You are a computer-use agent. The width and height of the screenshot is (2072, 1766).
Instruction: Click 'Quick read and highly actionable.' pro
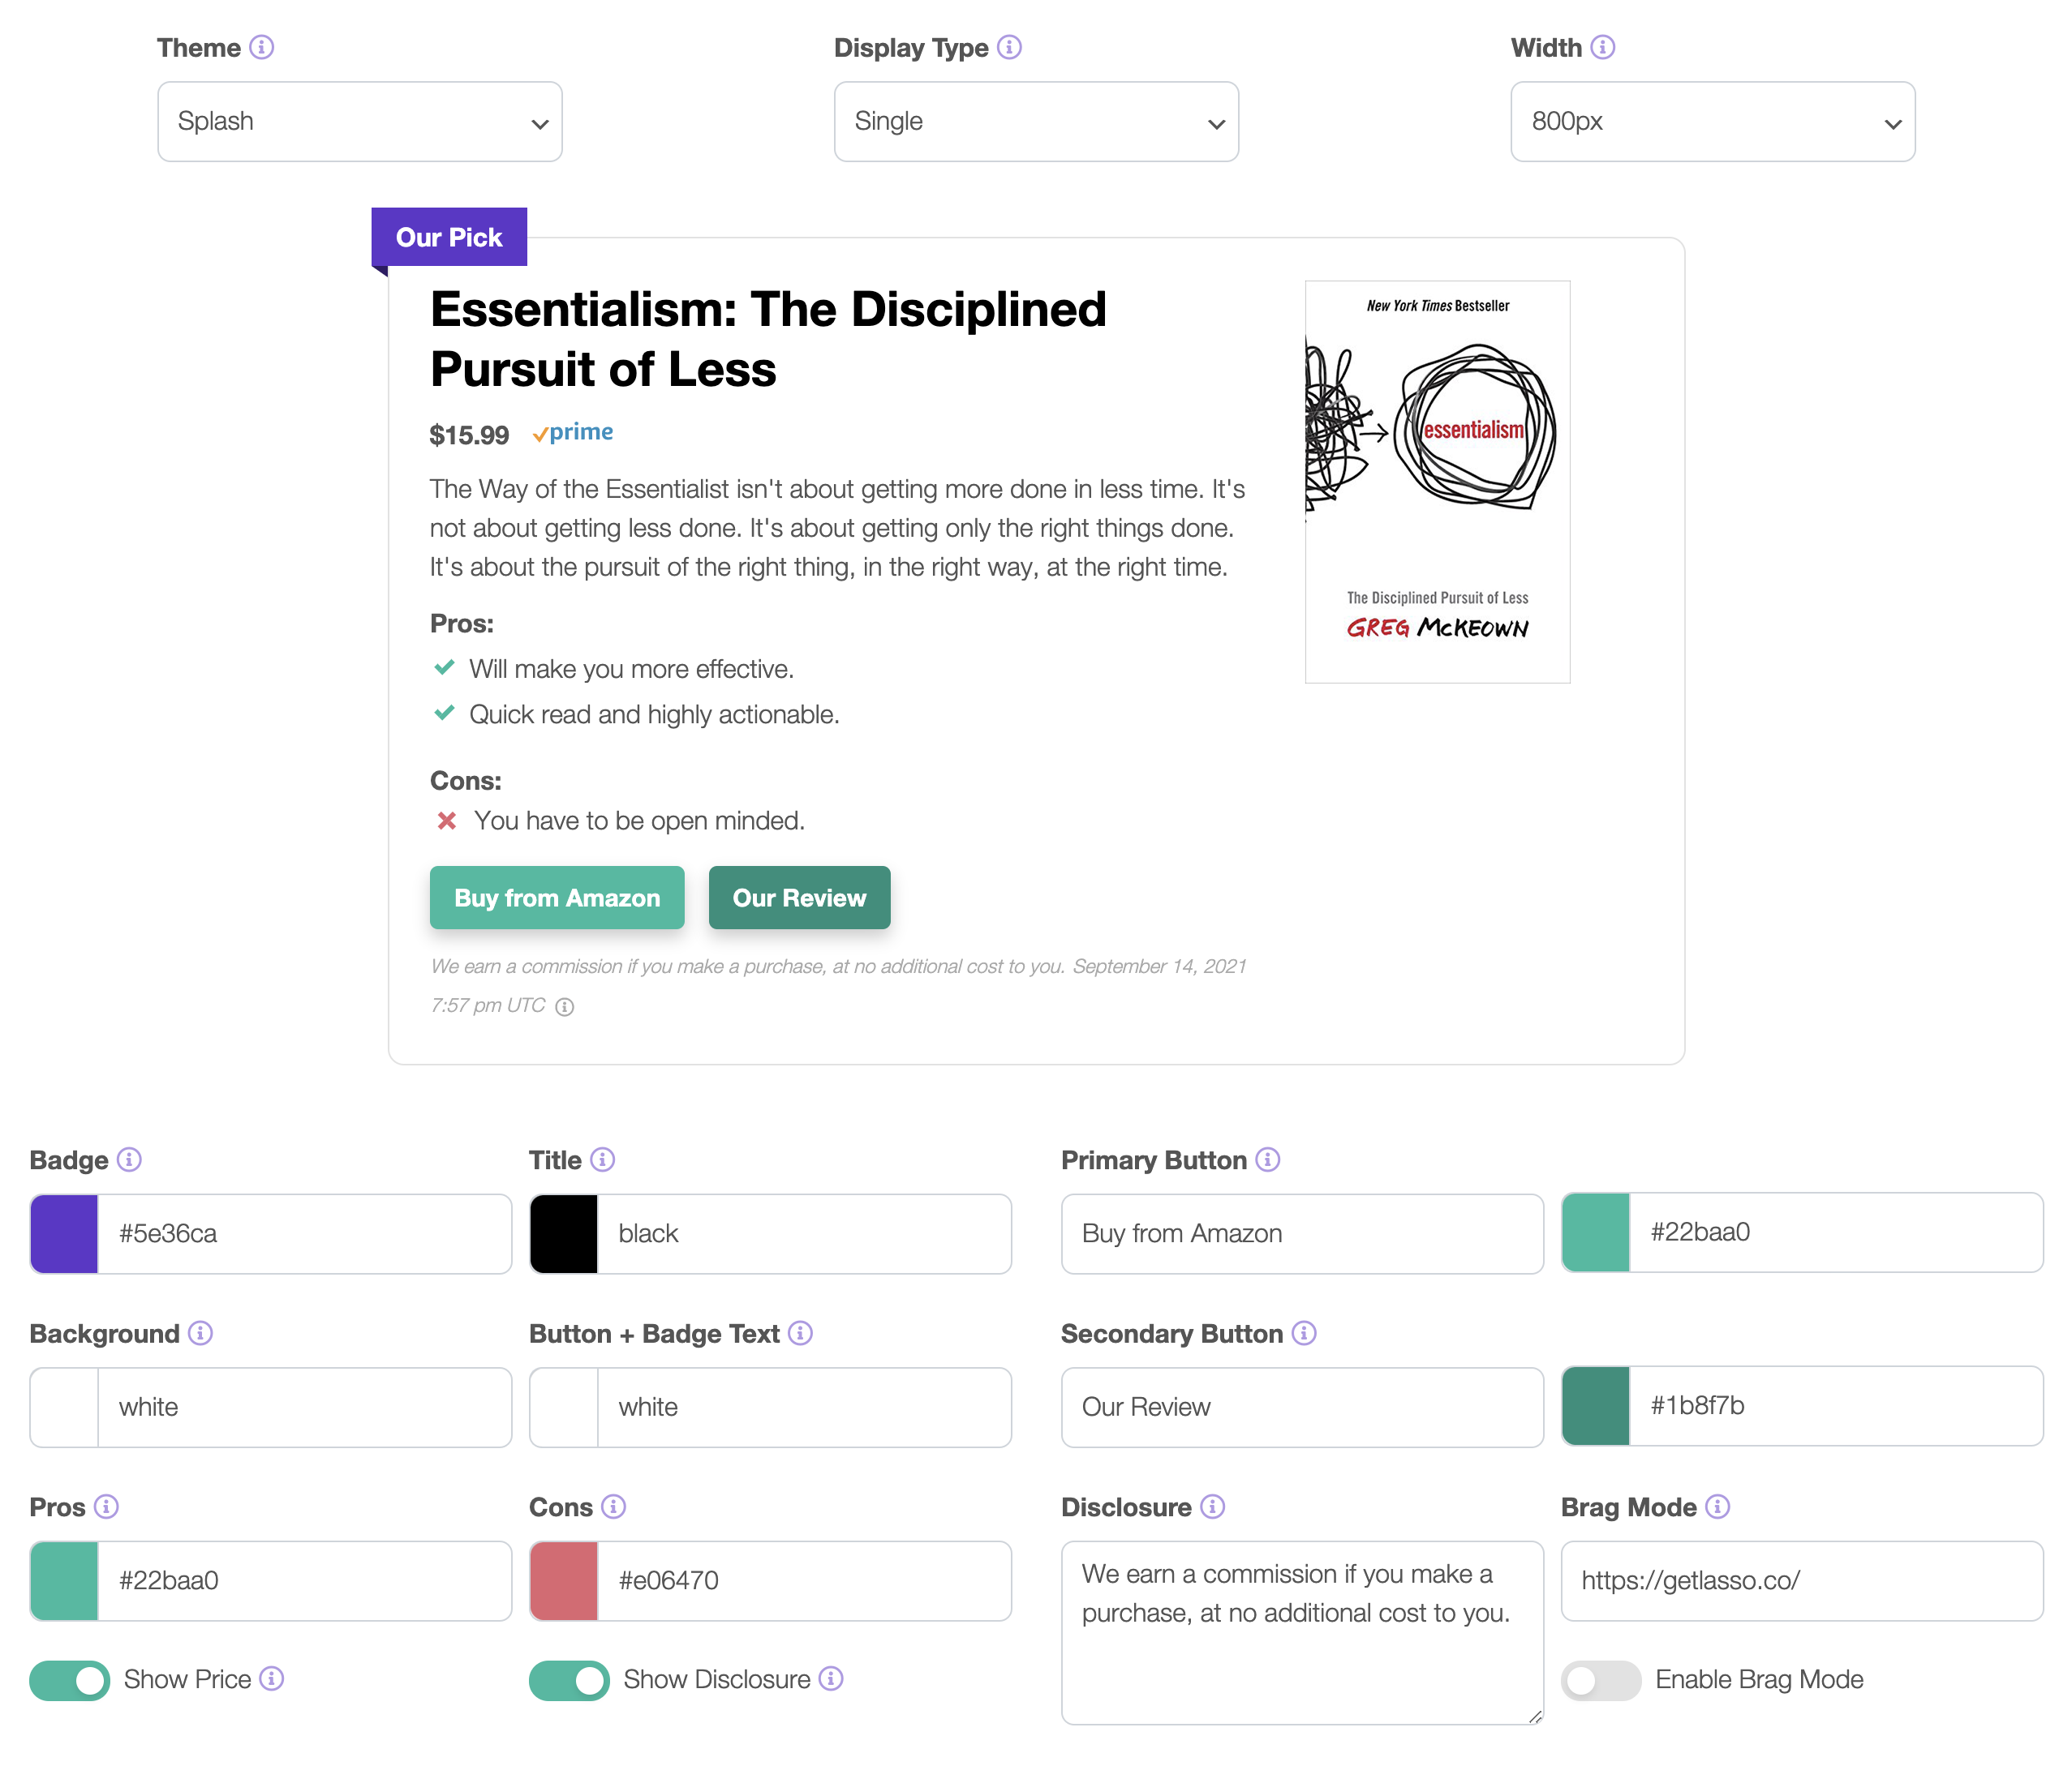(x=654, y=714)
